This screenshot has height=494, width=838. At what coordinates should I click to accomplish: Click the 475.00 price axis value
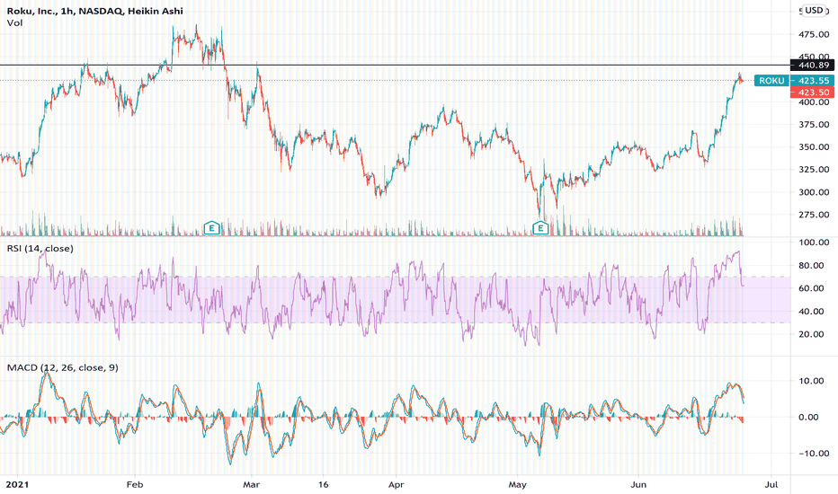coord(814,34)
